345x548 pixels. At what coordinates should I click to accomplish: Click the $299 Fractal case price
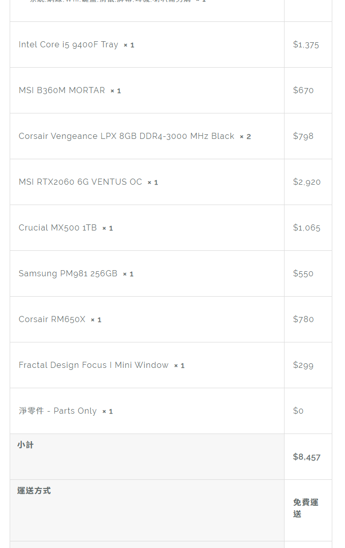[x=303, y=365]
